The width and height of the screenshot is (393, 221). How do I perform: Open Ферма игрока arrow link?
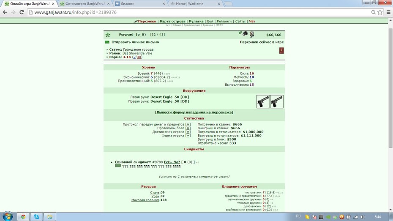(188, 136)
